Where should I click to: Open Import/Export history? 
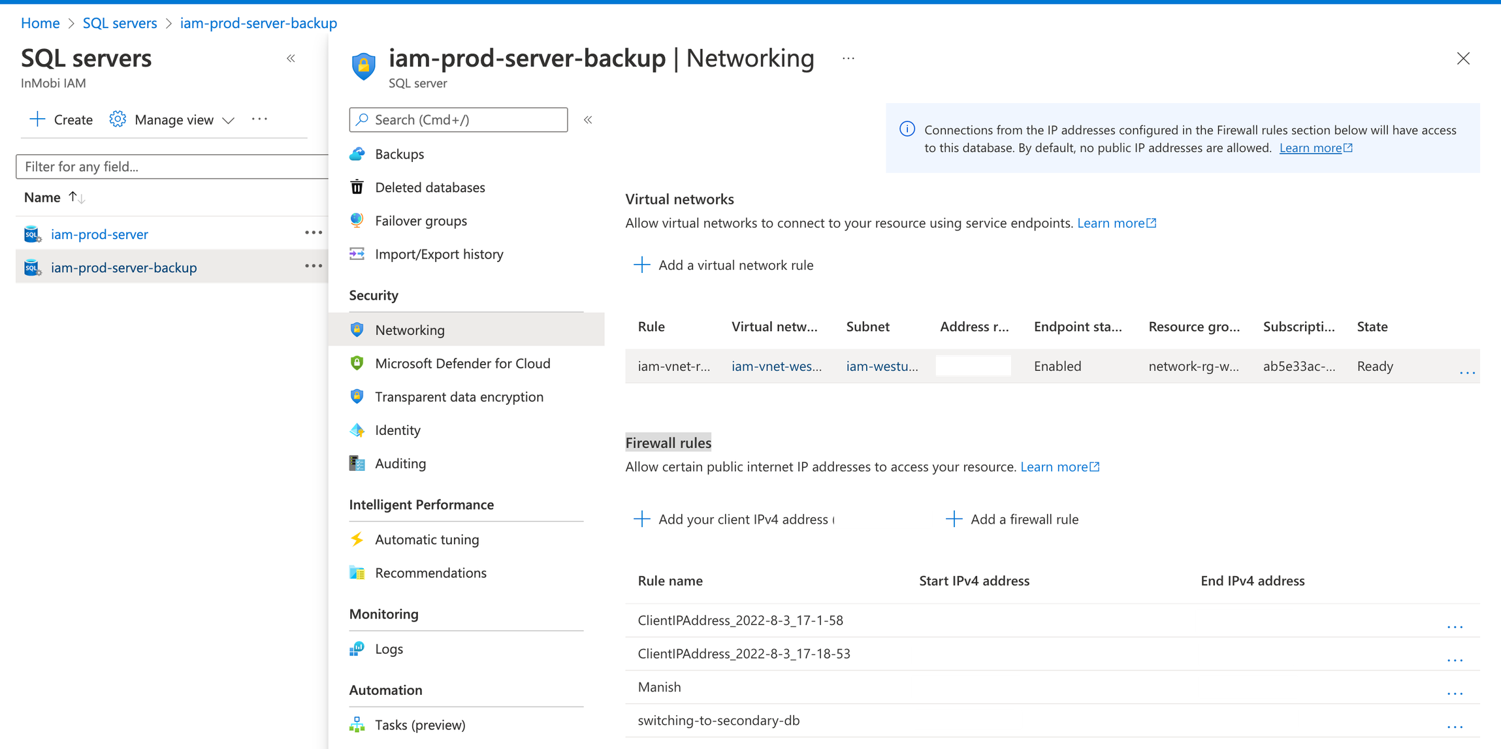tap(440, 254)
